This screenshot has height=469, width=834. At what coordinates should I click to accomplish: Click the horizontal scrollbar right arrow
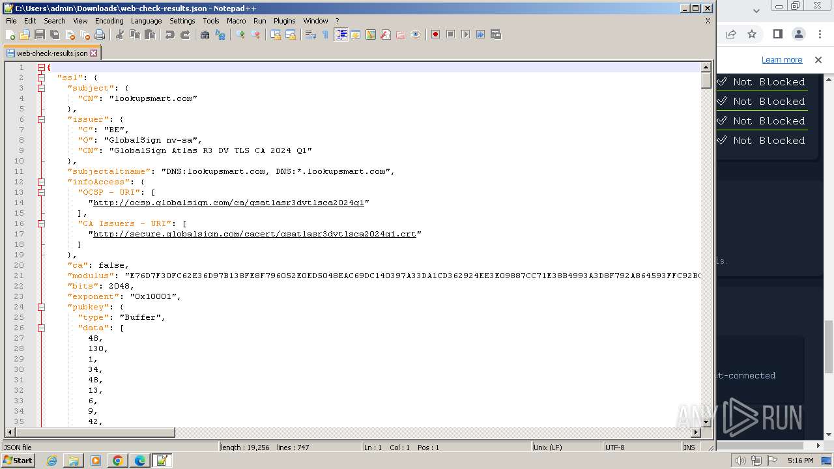click(697, 433)
